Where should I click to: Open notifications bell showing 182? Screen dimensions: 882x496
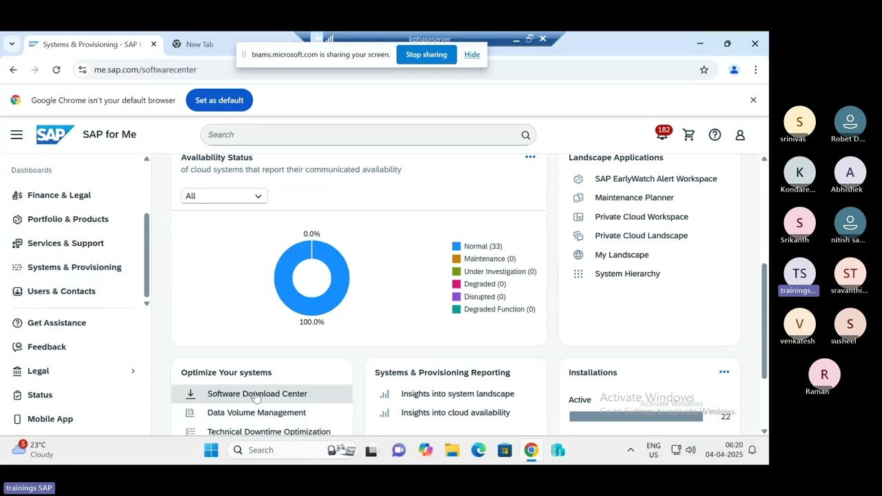coord(662,134)
